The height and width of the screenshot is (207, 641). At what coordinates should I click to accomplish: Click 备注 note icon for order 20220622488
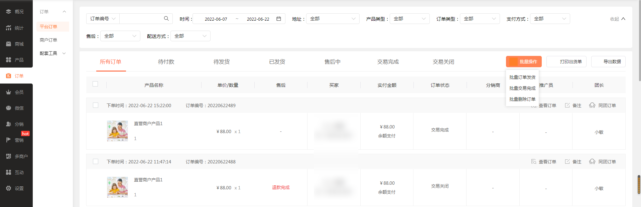[567, 162]
